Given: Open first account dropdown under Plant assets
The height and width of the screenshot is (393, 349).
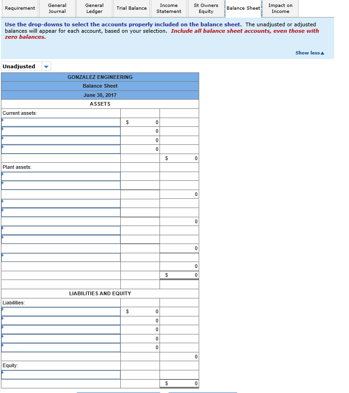Looking at the screenshot, I should point(61,176).
